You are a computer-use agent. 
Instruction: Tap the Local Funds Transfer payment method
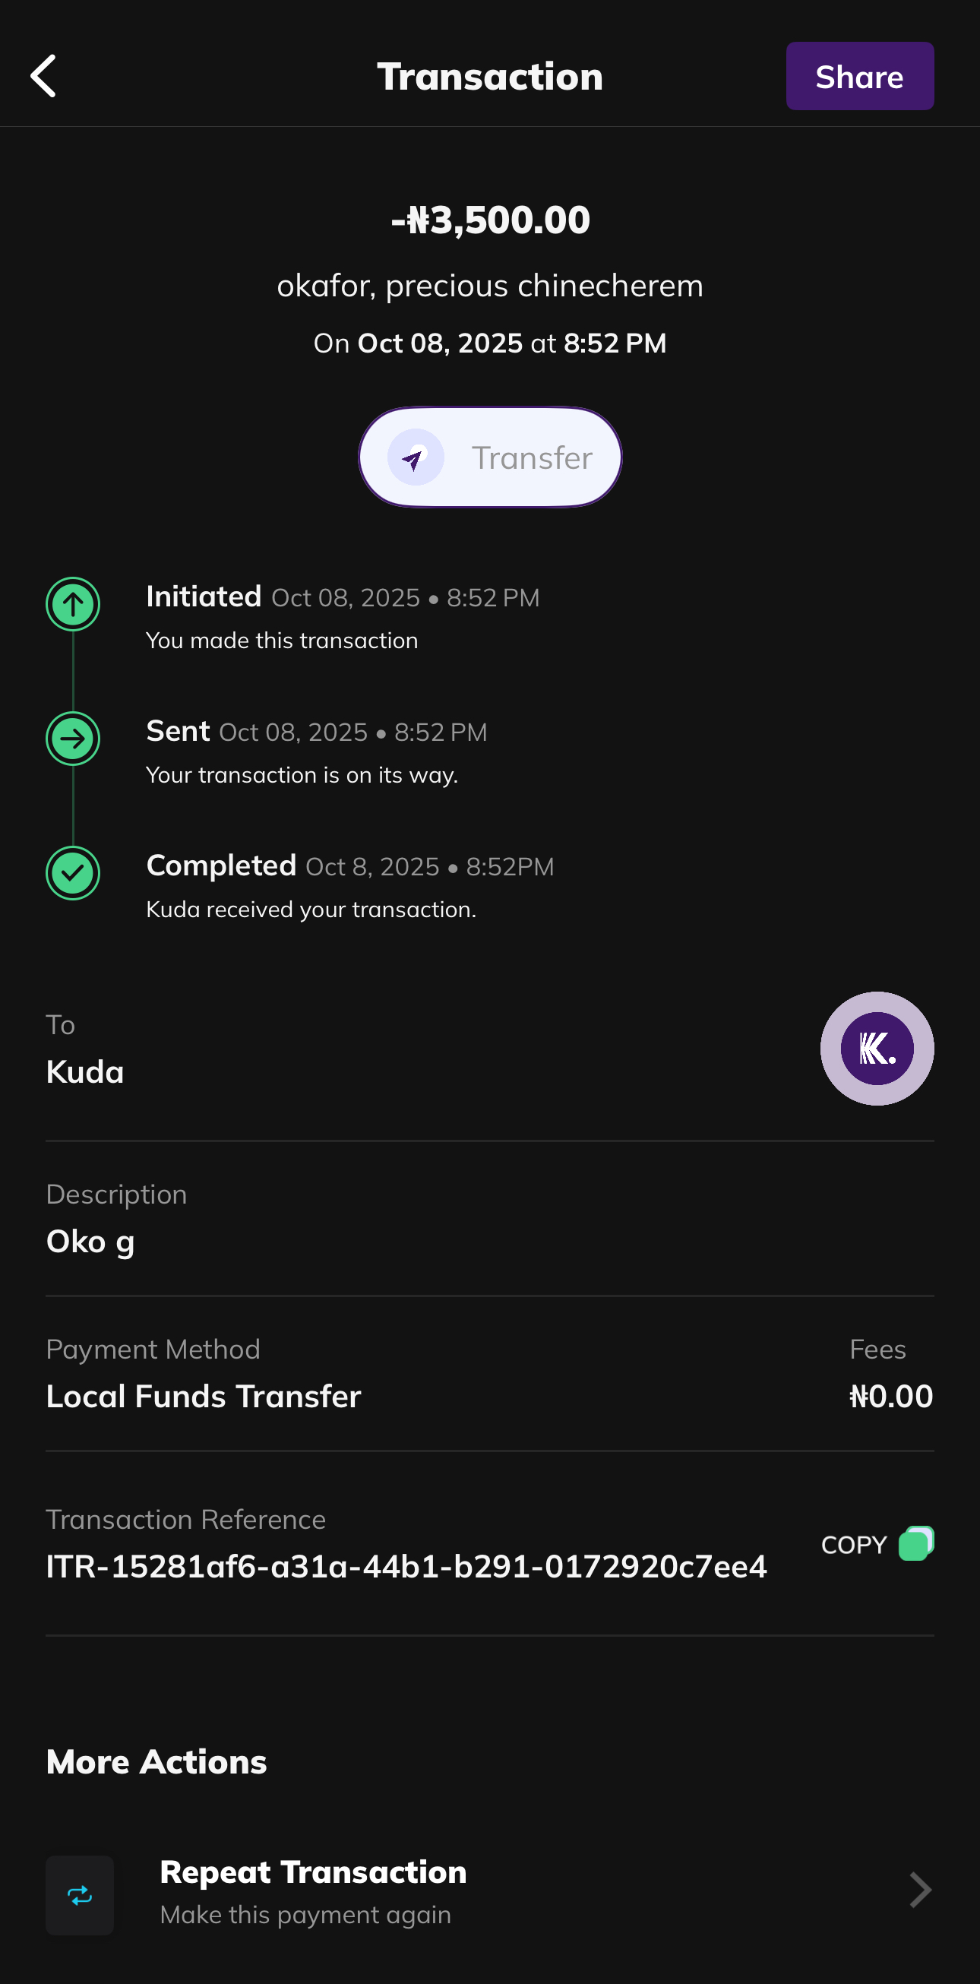pyautogui.click(x=204, y=1397)
